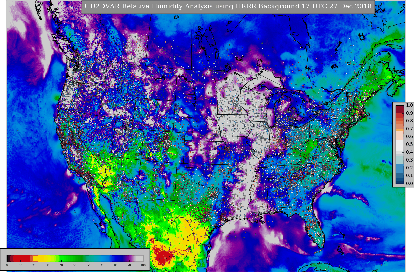This screenshot has height=272, width=414.
Task: Pick the bright red segment of humidity colorbar
Action: (21, 258)
